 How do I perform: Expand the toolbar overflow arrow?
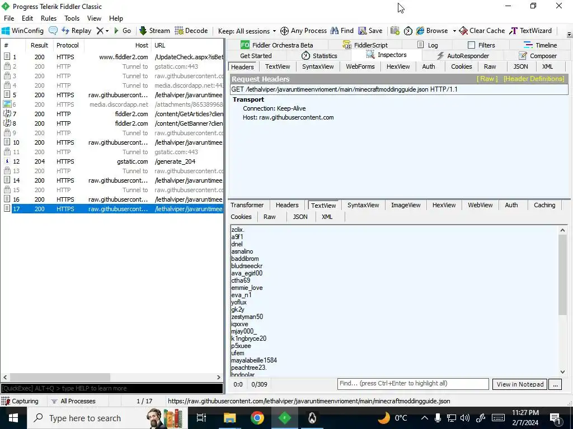(569, 35)
